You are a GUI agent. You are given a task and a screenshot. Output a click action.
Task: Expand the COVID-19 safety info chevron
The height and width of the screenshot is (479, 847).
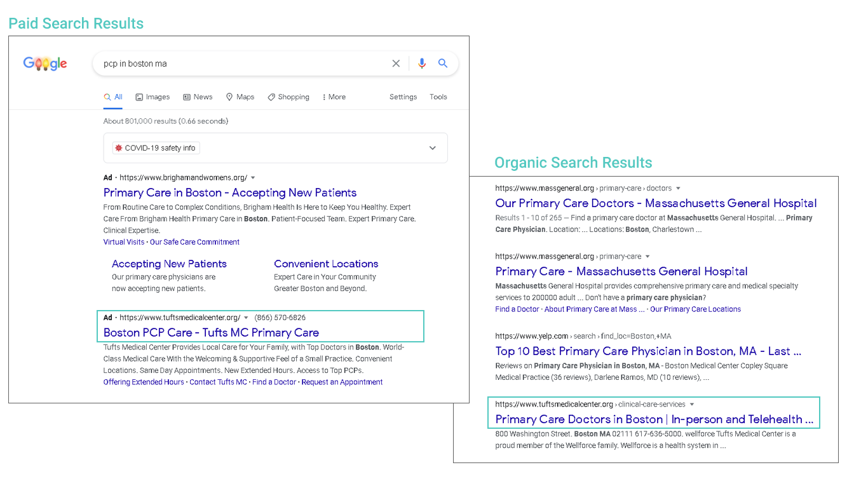[x=433, y=148]
